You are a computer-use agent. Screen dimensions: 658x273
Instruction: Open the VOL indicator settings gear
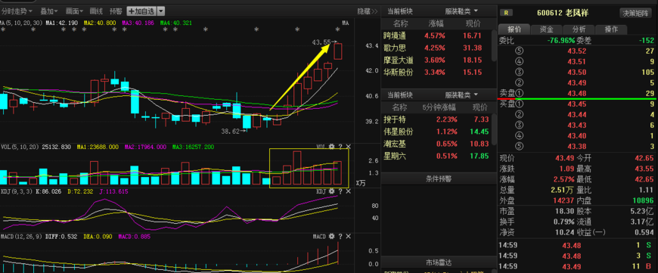click(x=331, y=147)
